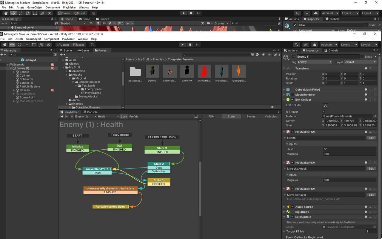Select the AreWeDeadYet? state node

tap(97, 169)
